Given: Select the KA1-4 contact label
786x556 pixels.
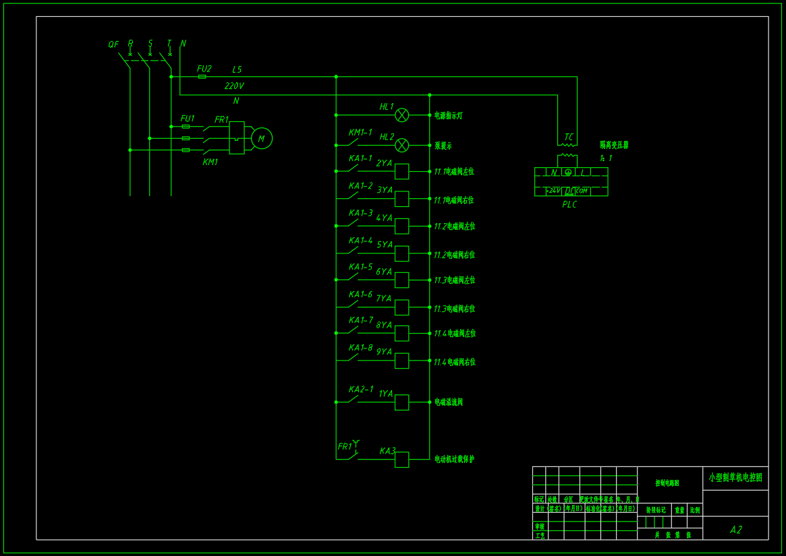Looking at the screenshot, I should click(360, 241).
